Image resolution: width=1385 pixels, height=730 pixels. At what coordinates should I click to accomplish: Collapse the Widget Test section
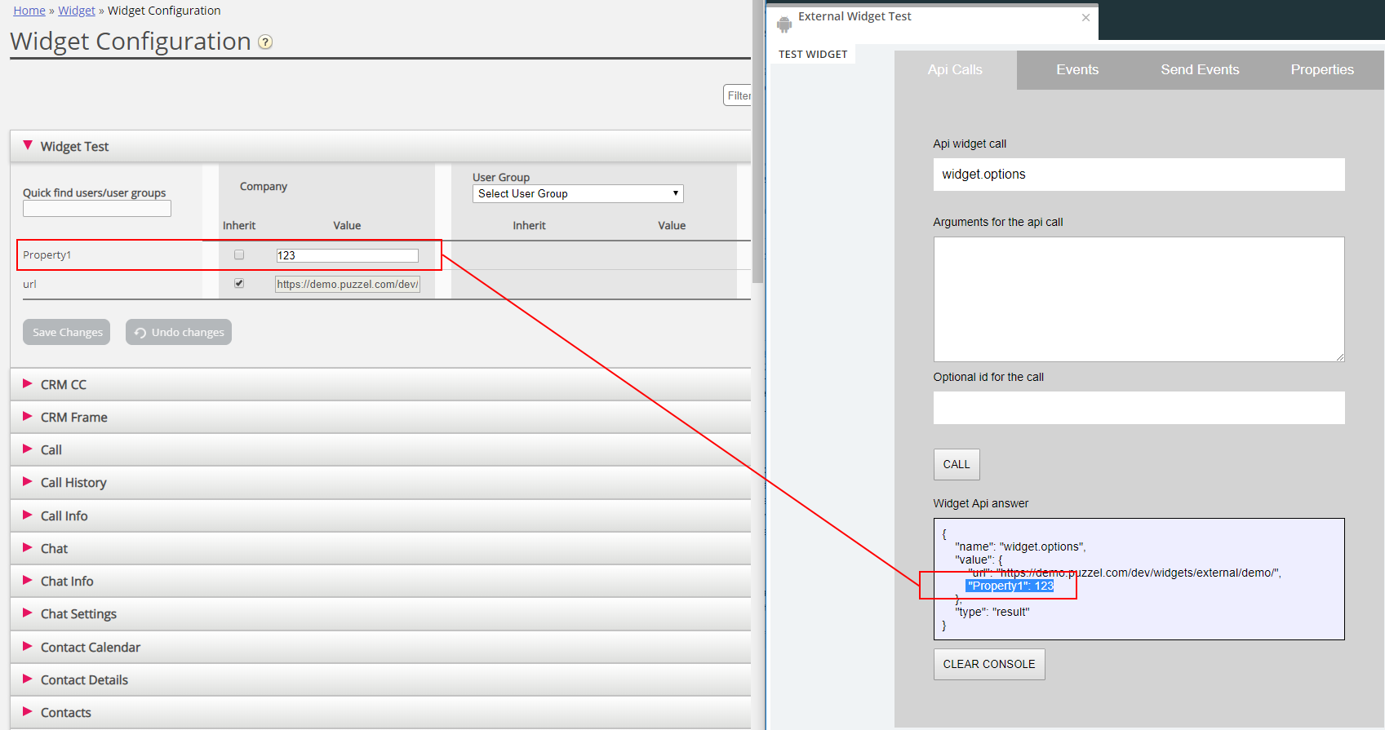[28, 146]
